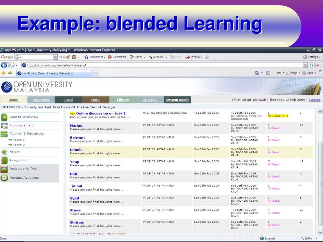This screenshot has width=323, height=242.
Task: Open the System Admin navigation tab
Action: [x=177, y=100]
